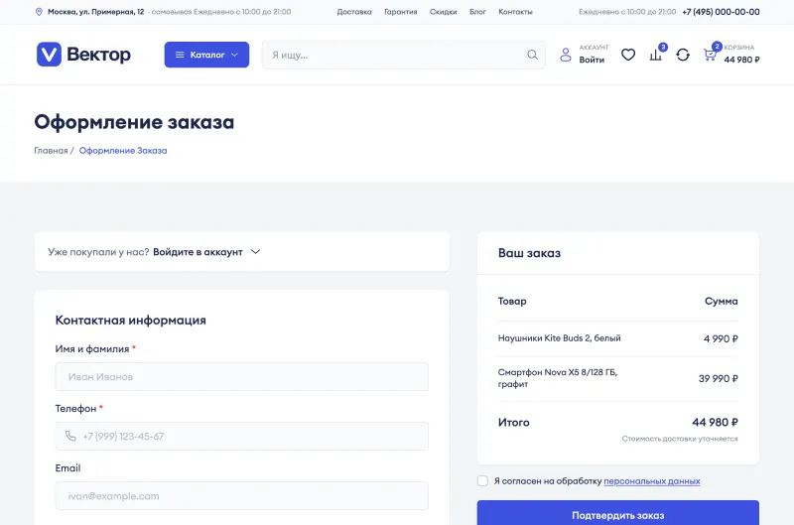
Task: Click the account user icon
Action: [566, 55]
